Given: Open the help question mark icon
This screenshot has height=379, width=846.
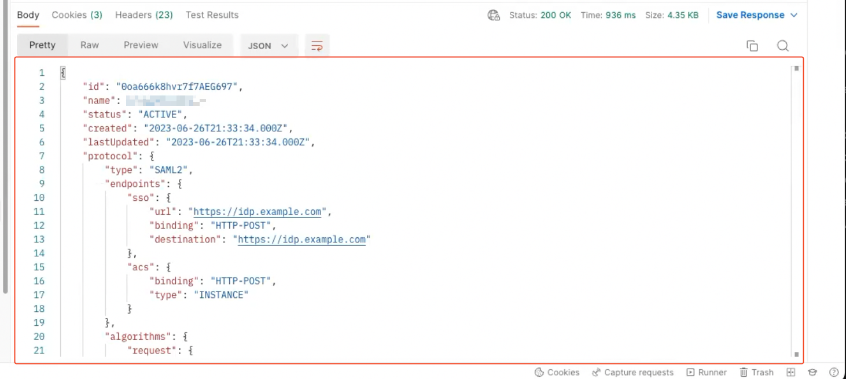Looking at the screenshot, I should [x=834, y=372].
